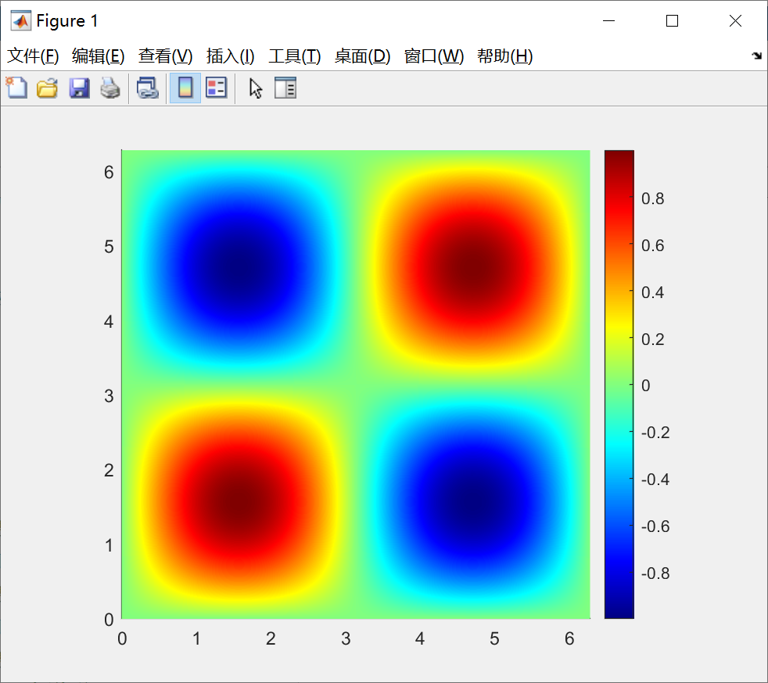Open the 编辑(E) menu
Screen dimensions: 768x683
pyautogui.click(x=98, y=56)
